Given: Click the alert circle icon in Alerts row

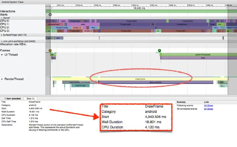Looking at the screenshot, I should [x=50, y=15].
